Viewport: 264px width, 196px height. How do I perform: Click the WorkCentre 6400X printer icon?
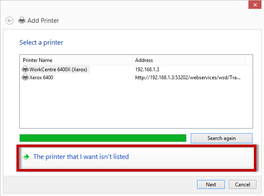tap(25, 69)
